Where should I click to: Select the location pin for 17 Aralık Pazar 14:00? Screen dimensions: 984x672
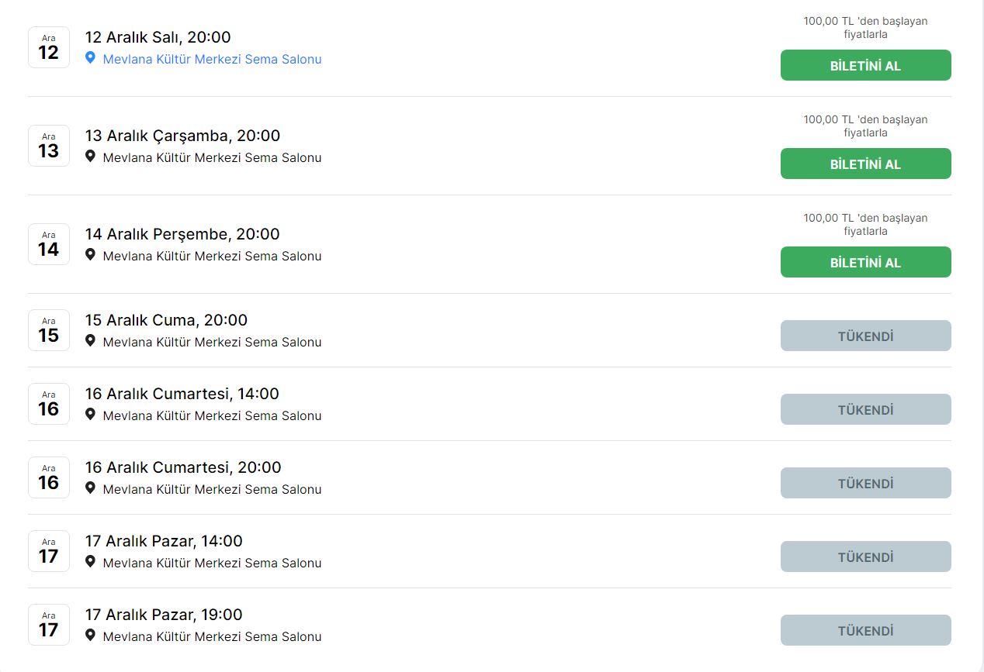[90, 562]
